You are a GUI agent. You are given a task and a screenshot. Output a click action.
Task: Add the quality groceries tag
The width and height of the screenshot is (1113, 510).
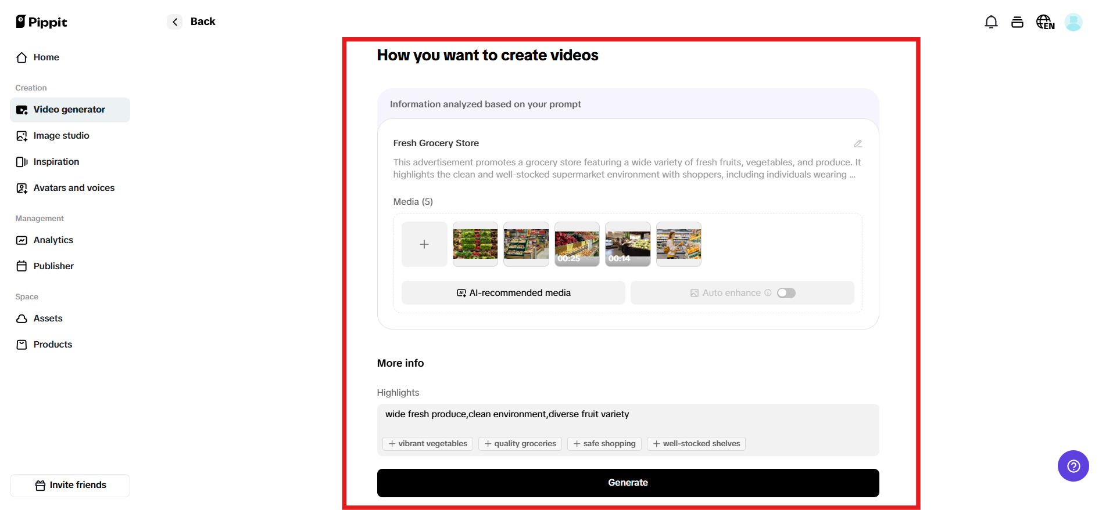[x=520, y=444]
